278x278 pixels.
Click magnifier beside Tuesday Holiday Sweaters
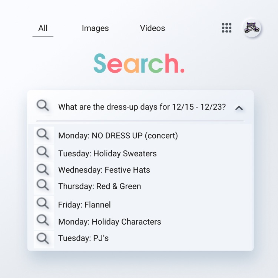[43, 152]
